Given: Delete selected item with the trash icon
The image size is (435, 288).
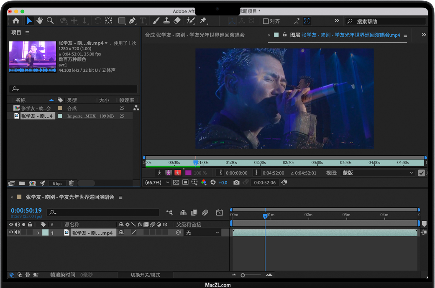Looking at the screenshot, I should pyautogui.click(x=72, y=183).
